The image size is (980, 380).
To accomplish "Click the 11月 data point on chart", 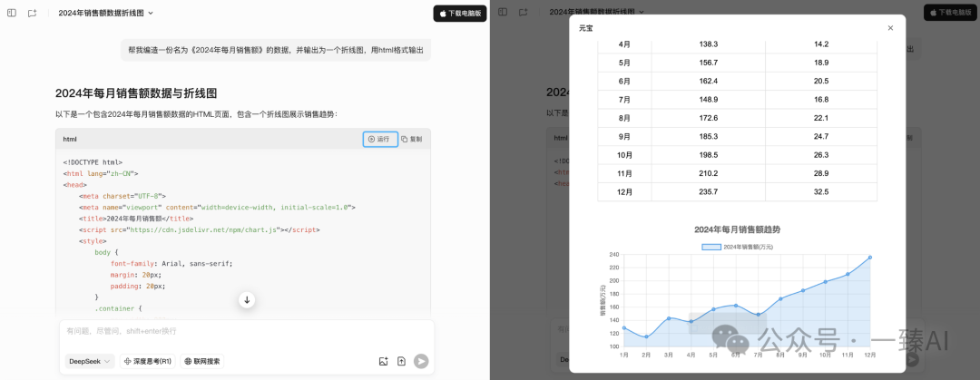I will pos(848,274).
